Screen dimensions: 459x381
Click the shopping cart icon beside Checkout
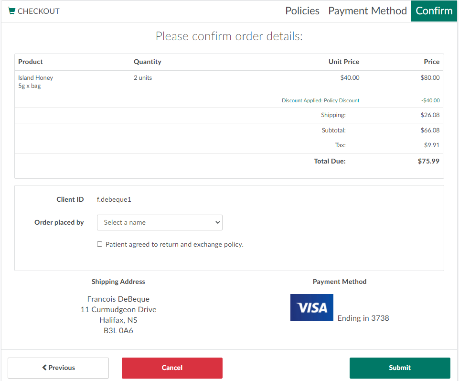coord(11,11)
